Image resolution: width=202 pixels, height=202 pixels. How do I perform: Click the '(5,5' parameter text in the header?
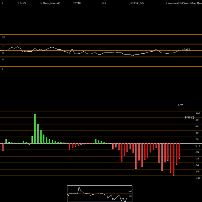tap(104, 3)
